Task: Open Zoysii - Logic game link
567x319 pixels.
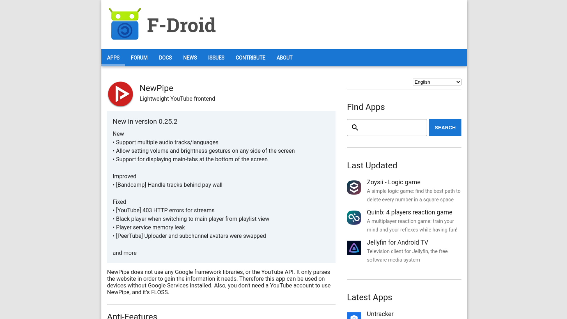Action: (393, 182)
